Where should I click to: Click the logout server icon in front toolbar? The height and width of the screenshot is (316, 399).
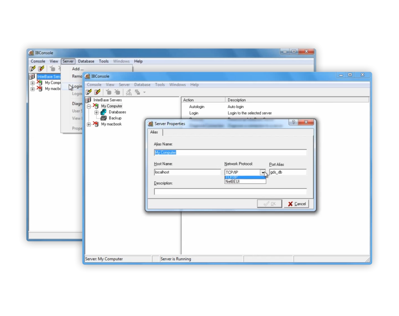click(117, 92)
